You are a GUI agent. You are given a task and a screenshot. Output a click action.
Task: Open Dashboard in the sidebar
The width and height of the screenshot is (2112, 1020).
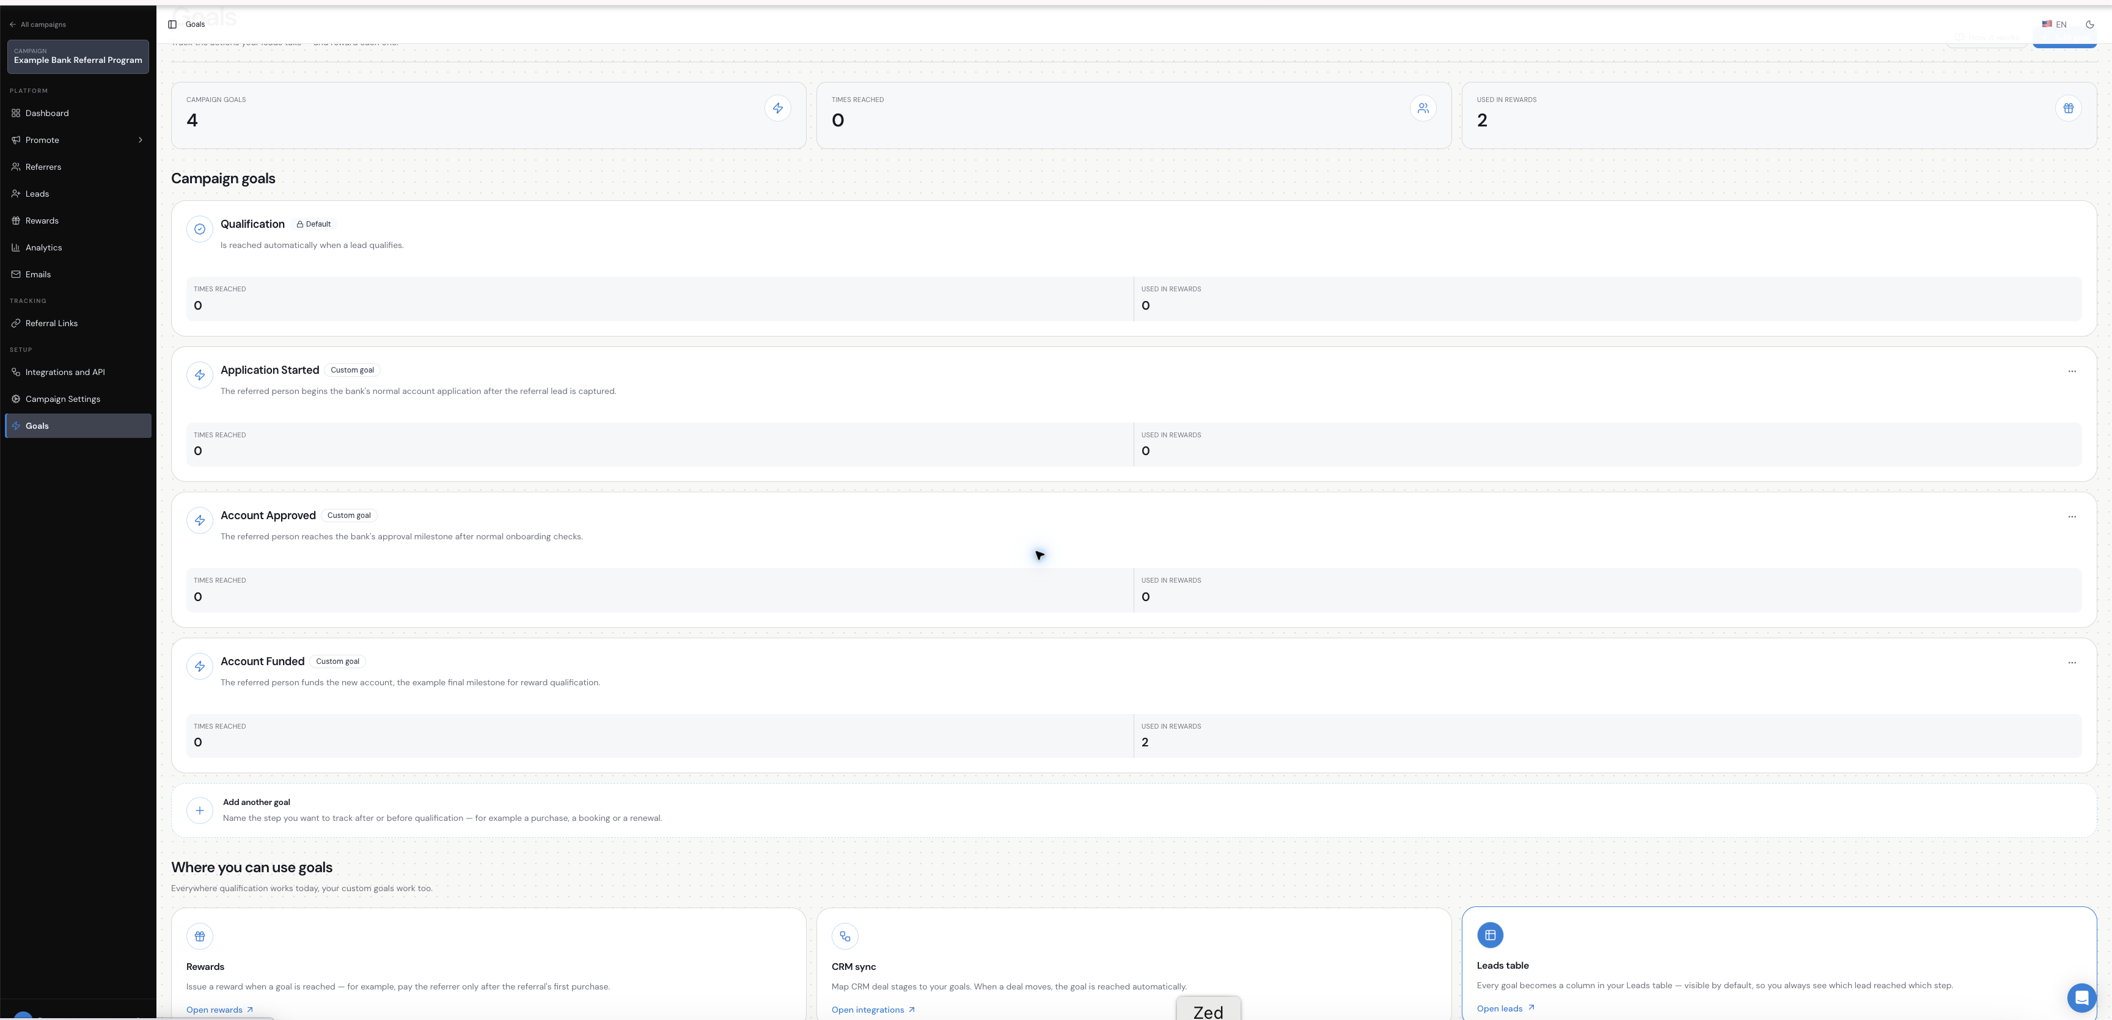78,113
